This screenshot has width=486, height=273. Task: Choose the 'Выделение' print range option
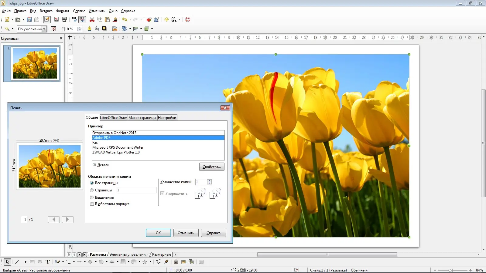click(92, 197)
